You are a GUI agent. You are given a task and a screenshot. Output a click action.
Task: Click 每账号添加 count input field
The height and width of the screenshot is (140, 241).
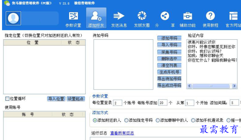pyautogui.click(x=163, y=103)
